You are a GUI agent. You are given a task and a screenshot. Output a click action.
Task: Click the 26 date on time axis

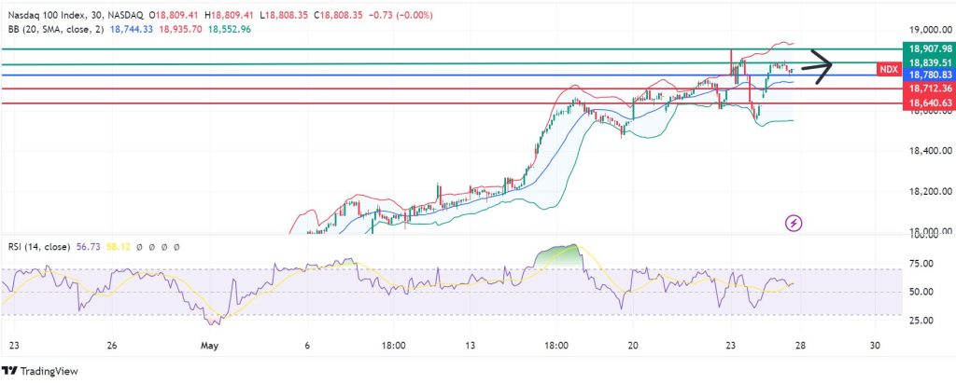coord(111,345)
